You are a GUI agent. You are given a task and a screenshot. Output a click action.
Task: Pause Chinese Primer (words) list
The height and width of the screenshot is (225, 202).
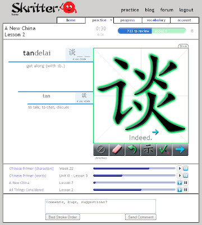pos(186,175)
